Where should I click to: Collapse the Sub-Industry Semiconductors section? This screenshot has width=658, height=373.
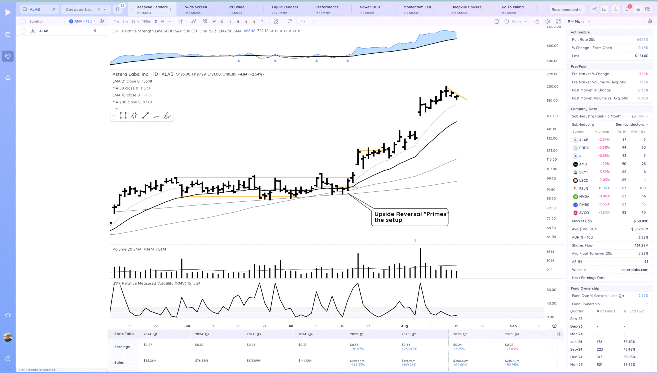pos(647,124)
